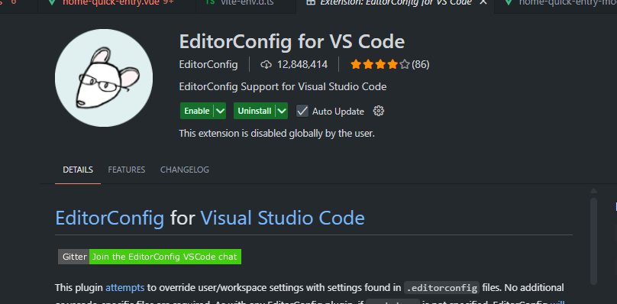Click the Visual Studio Code heading link
The width and height of the screenshot is (617, 304).
283,218
